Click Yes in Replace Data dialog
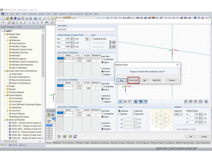The height and width of the screenshot is (159, 212). pyautogui.click(x=121, y=80)
